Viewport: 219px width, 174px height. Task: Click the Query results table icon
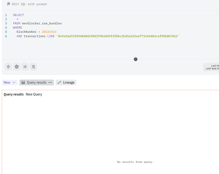[x=23, y=82]
